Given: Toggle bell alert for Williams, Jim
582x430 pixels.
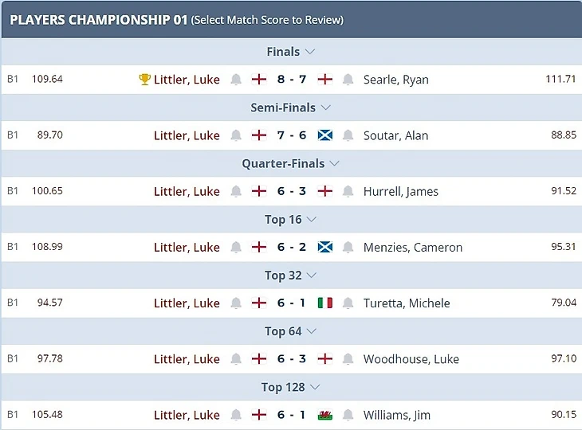Looking at the screenshot, I should pyautogui.click(x=348, y=415).
